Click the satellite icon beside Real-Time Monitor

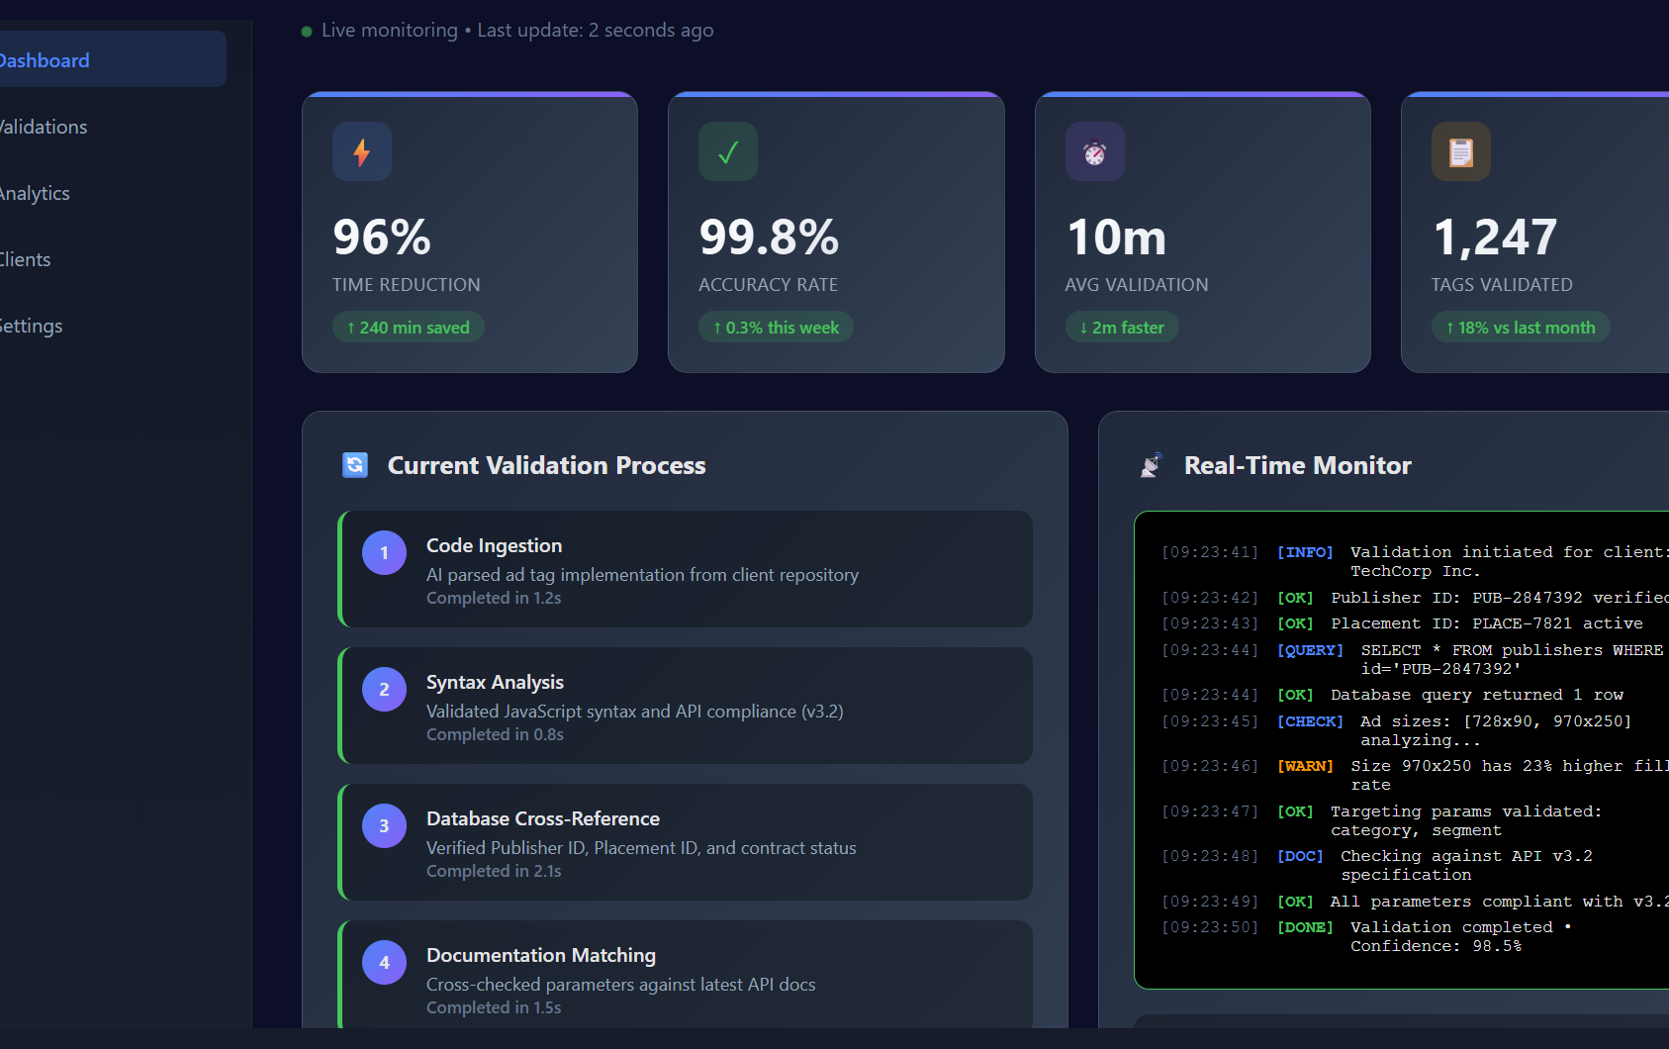(1151, 465)
